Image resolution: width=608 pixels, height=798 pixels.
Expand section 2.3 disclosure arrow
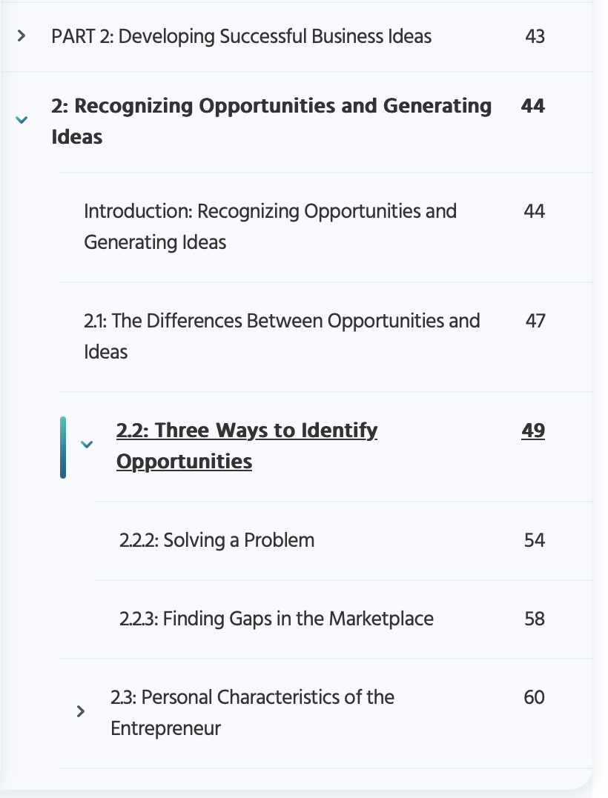pos(80,711)
